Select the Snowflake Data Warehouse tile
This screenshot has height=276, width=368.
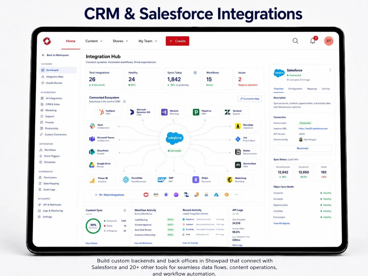[135, 180]
